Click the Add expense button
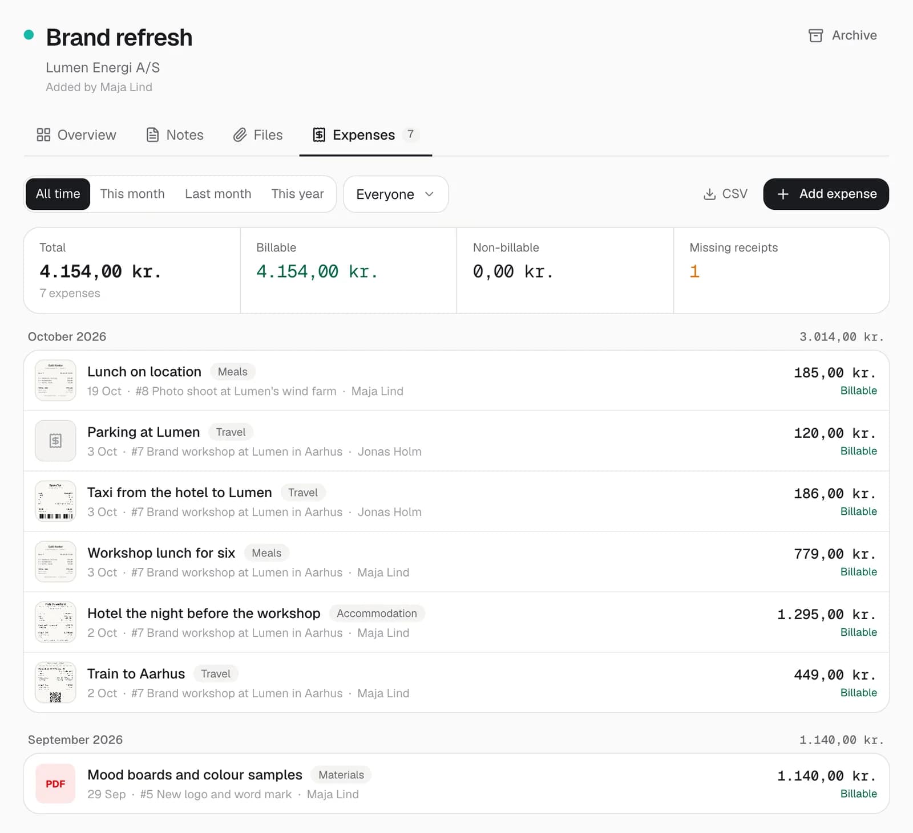Screen dimensions: 913x833 [826, 194]
